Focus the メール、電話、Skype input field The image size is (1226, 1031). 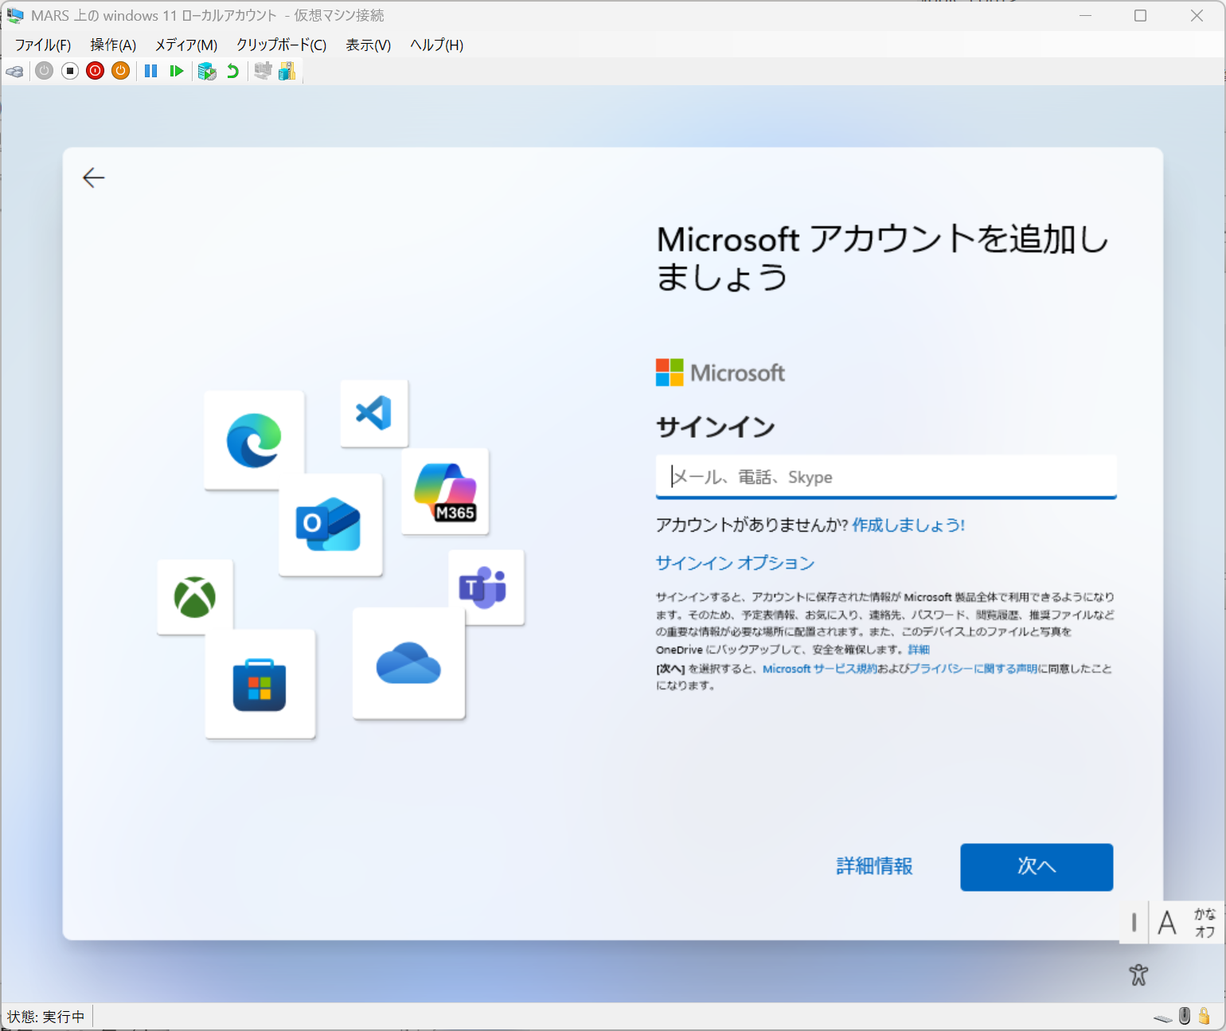pos(885,477)
